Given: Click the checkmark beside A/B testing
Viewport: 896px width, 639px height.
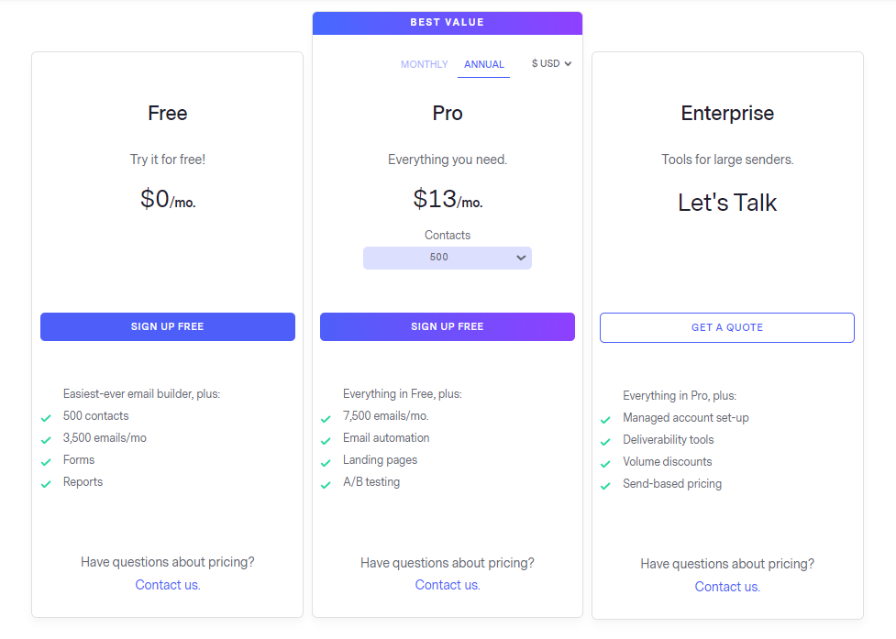Looking at the screenshot, I should (x=326, y=484).
